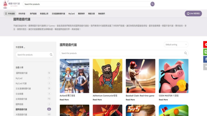This screenshot has width=207, height=116.
Task: Open 精選文章 navigation item
Action: tap(91, 13)
